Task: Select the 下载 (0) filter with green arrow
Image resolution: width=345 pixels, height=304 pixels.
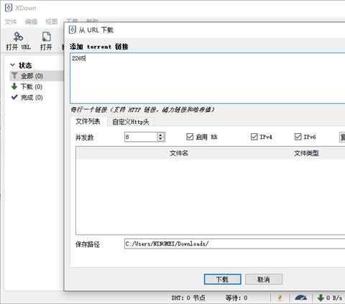Action: (x=27, y=86)
